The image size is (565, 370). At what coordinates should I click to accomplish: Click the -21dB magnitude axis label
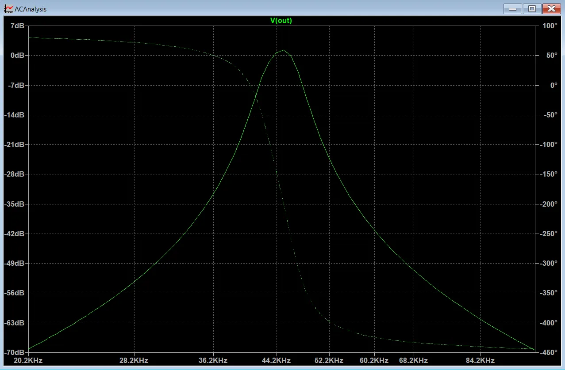(x=15, y=144)
